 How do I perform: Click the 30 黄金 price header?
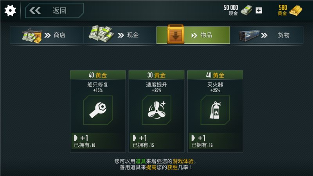156,75
